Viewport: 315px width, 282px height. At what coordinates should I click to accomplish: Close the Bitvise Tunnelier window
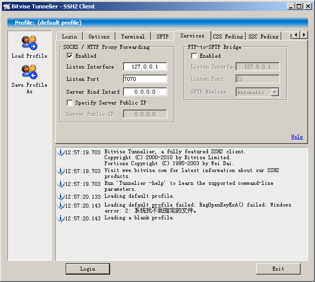click(x=308, y=6)
